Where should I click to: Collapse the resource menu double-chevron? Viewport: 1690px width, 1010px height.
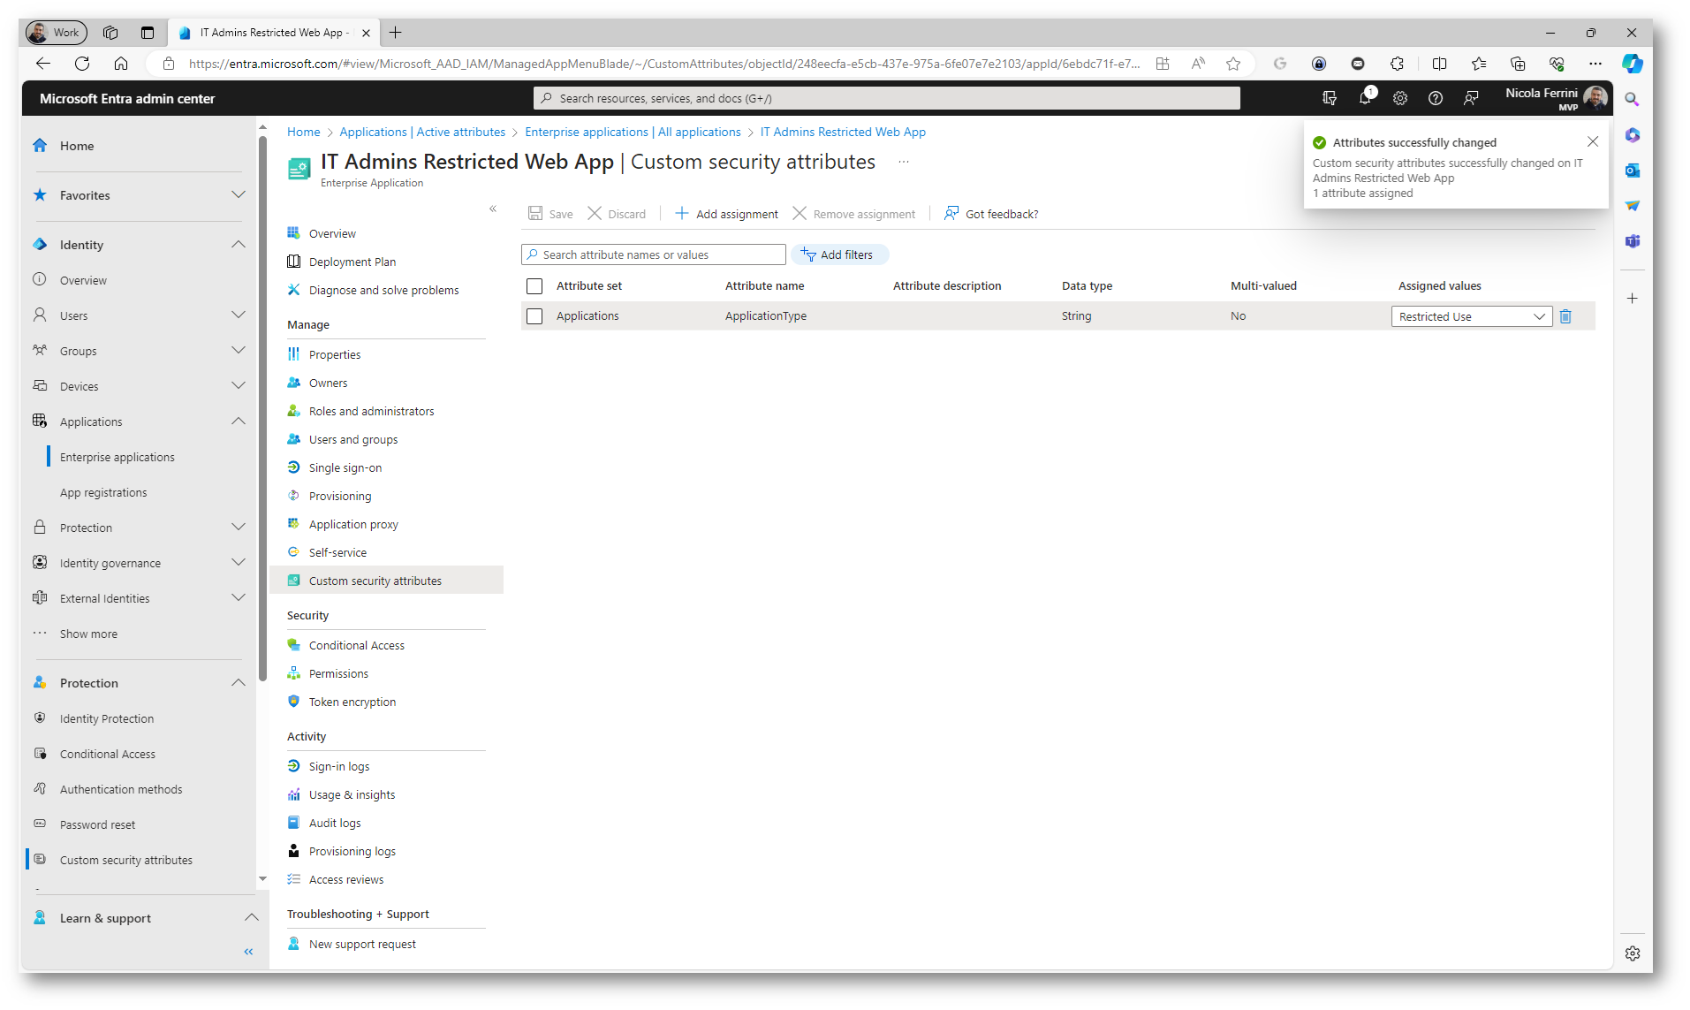(493, 209)
